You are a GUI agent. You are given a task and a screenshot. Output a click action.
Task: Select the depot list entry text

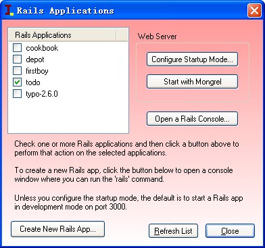pyautogui.click(x=35, y=59)
